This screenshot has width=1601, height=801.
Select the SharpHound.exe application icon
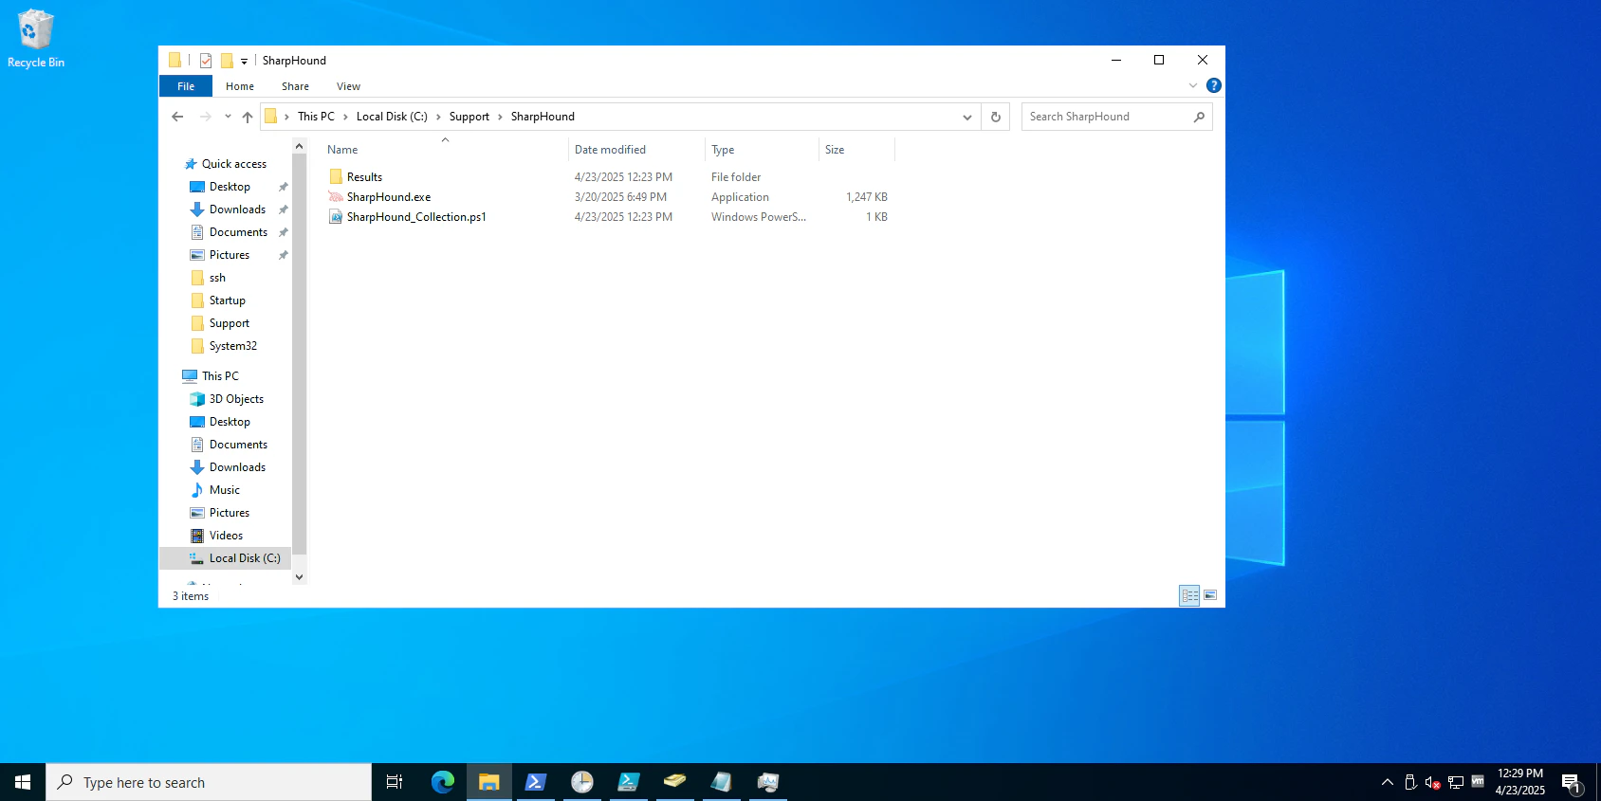tap(336, 197)
